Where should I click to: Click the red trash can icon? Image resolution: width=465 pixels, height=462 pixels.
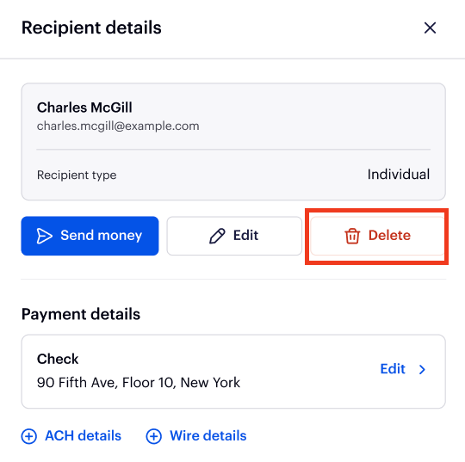(352, 236)
